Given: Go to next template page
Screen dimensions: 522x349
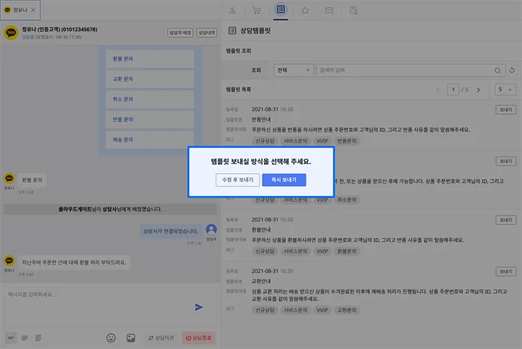Looking at the screenshot, I should [x=479, y=89].
